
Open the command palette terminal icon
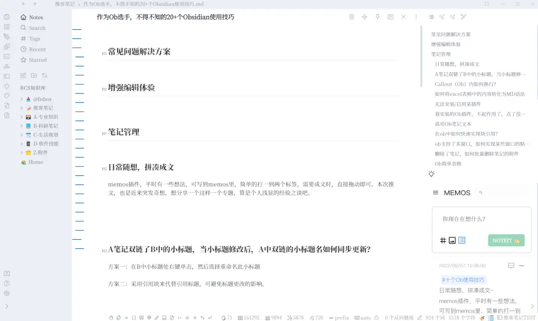click(x=6, y=56)
